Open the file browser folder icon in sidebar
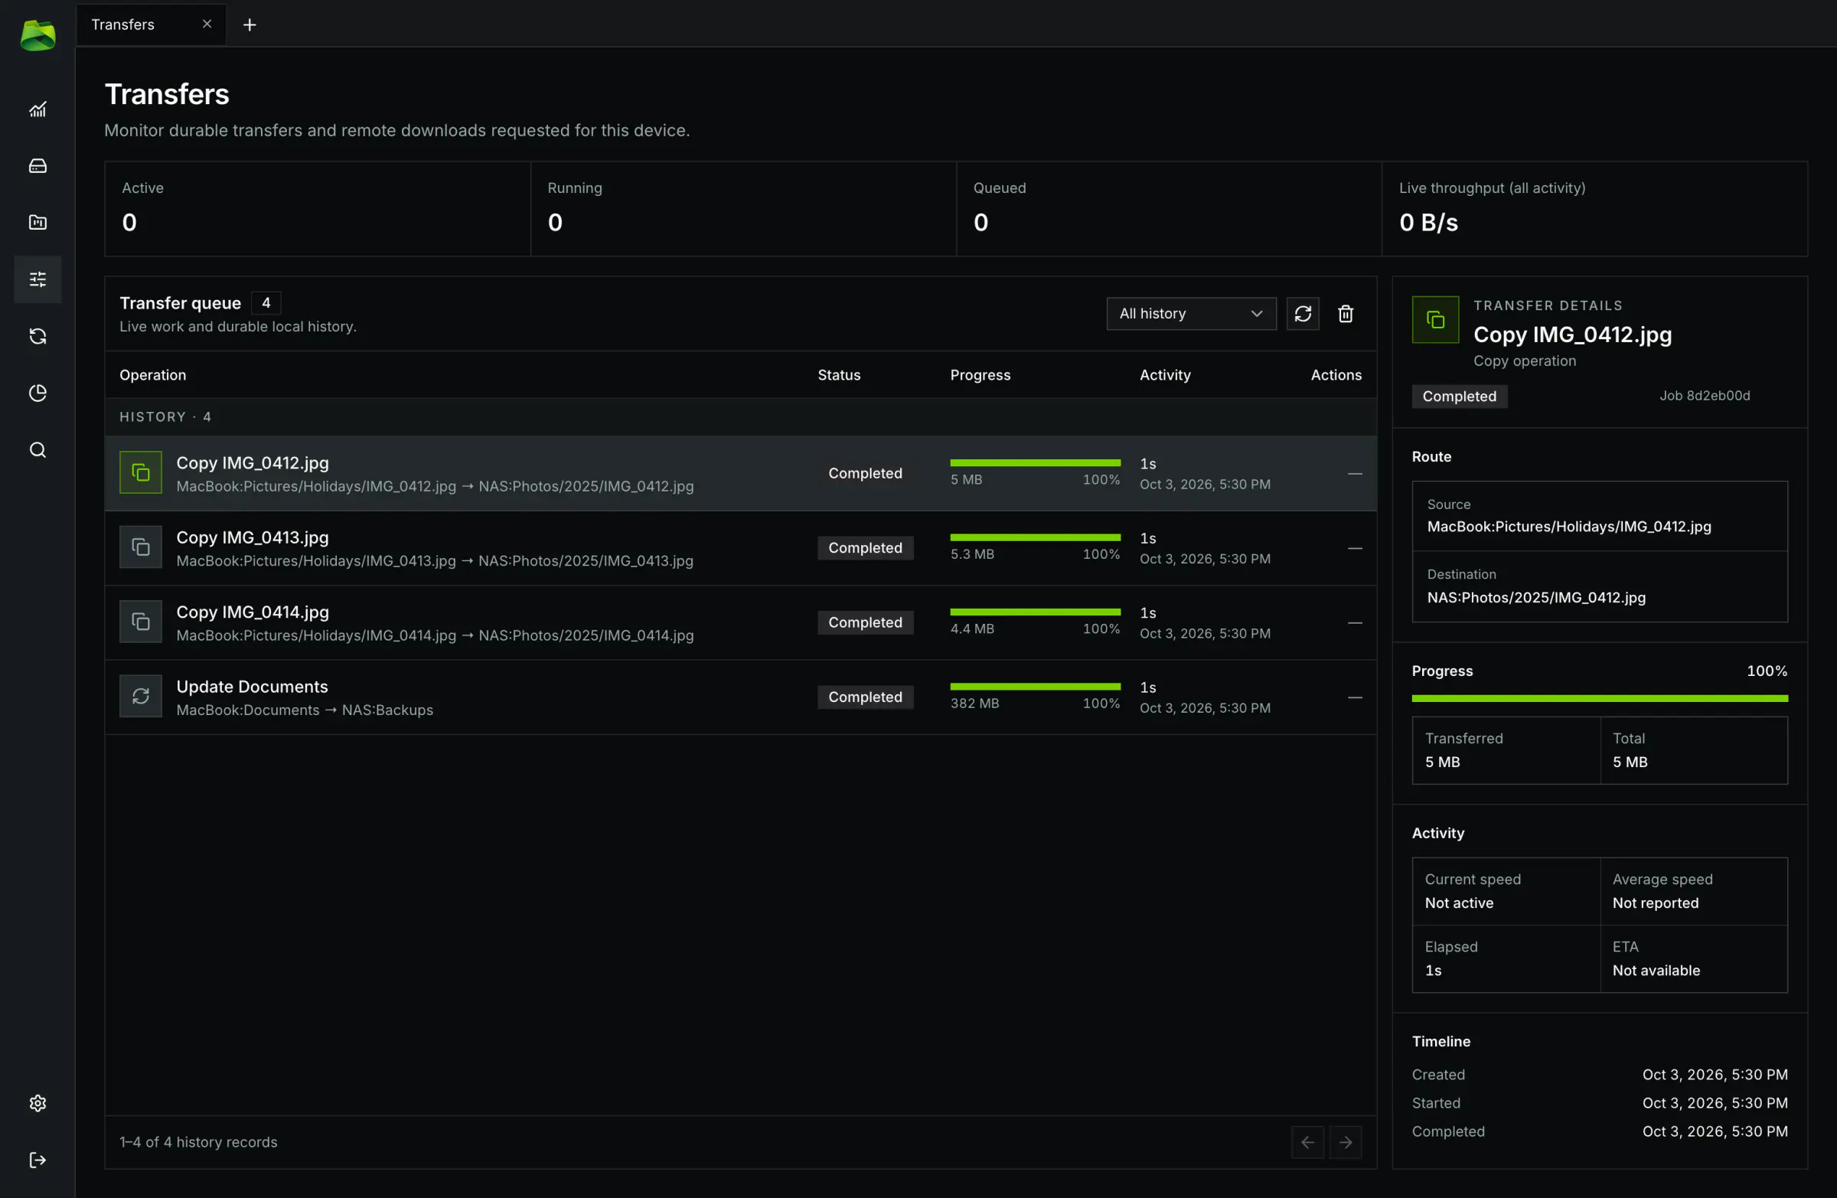Viewport: 1837px width, 1198px height. click(x=37, y=222)
